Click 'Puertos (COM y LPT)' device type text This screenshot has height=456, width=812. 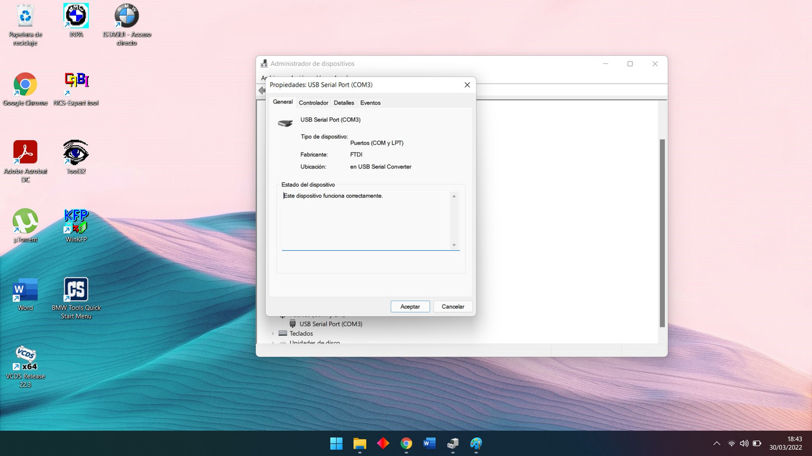click(x=377, y=143)
